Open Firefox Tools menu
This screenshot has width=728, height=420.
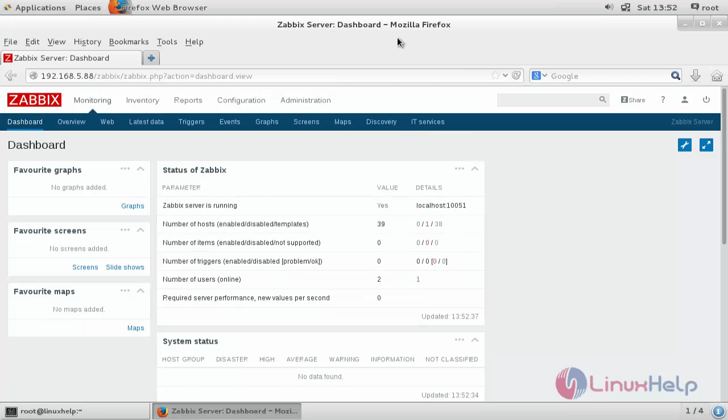167,42
